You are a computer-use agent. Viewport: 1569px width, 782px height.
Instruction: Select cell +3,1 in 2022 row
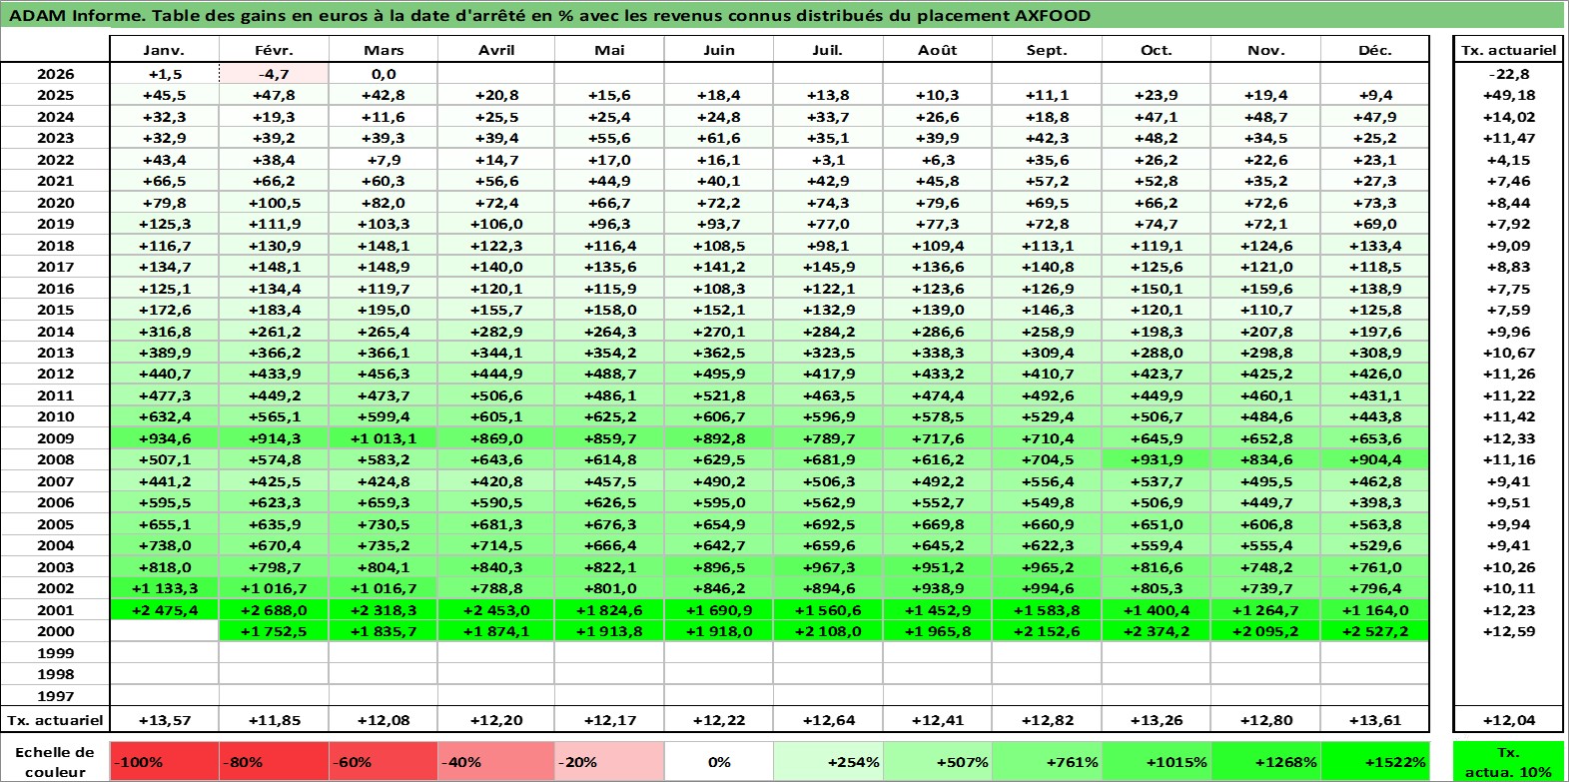pyautogui.click(x=828, y=160)
